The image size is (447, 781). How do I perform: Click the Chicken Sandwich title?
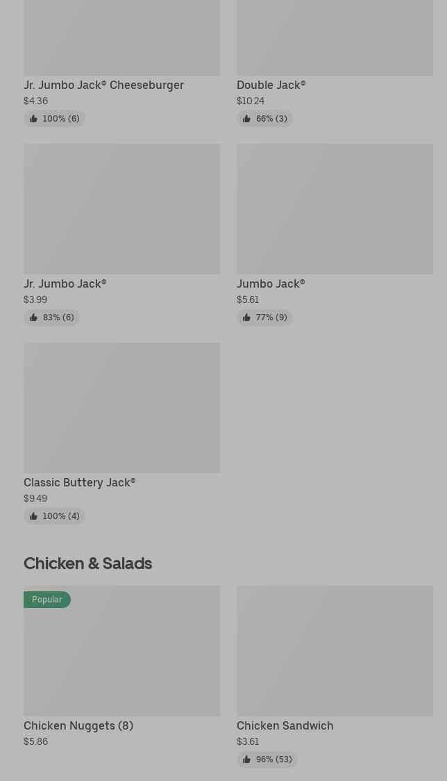pyautogui.click(x=285, y=725)
